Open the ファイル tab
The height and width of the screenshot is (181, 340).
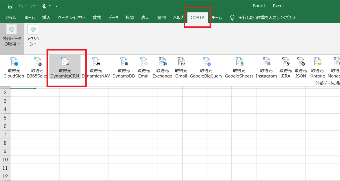10,18
